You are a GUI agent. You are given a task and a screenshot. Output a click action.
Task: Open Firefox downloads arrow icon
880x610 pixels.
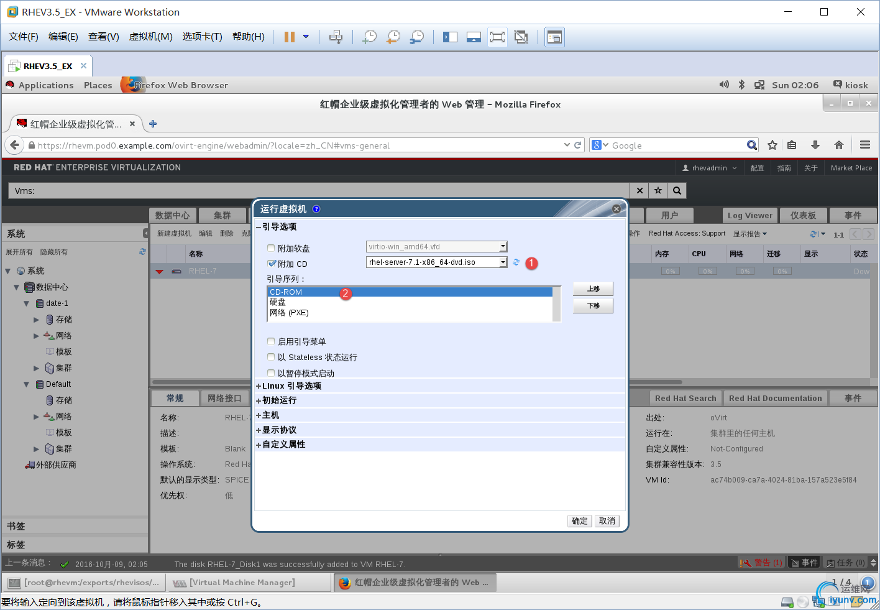click(815, 145)
